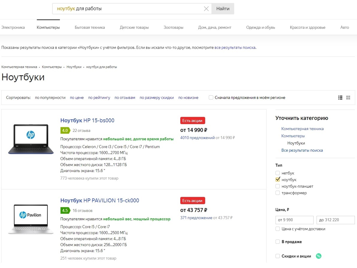Viewport: 357px width, 268px height.
Task: Follow the 'все результаты поиска' link
Action: click(x=235, y=48)
